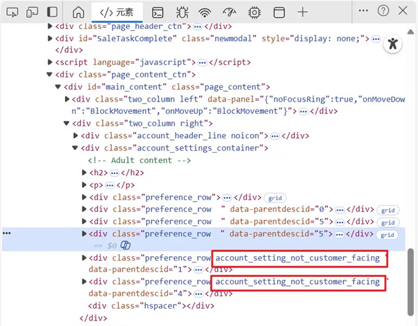The image size is (418, 326).
Task: Select highlighted preference_row data-parentdescid 5 line
Action: coord(204,239)
